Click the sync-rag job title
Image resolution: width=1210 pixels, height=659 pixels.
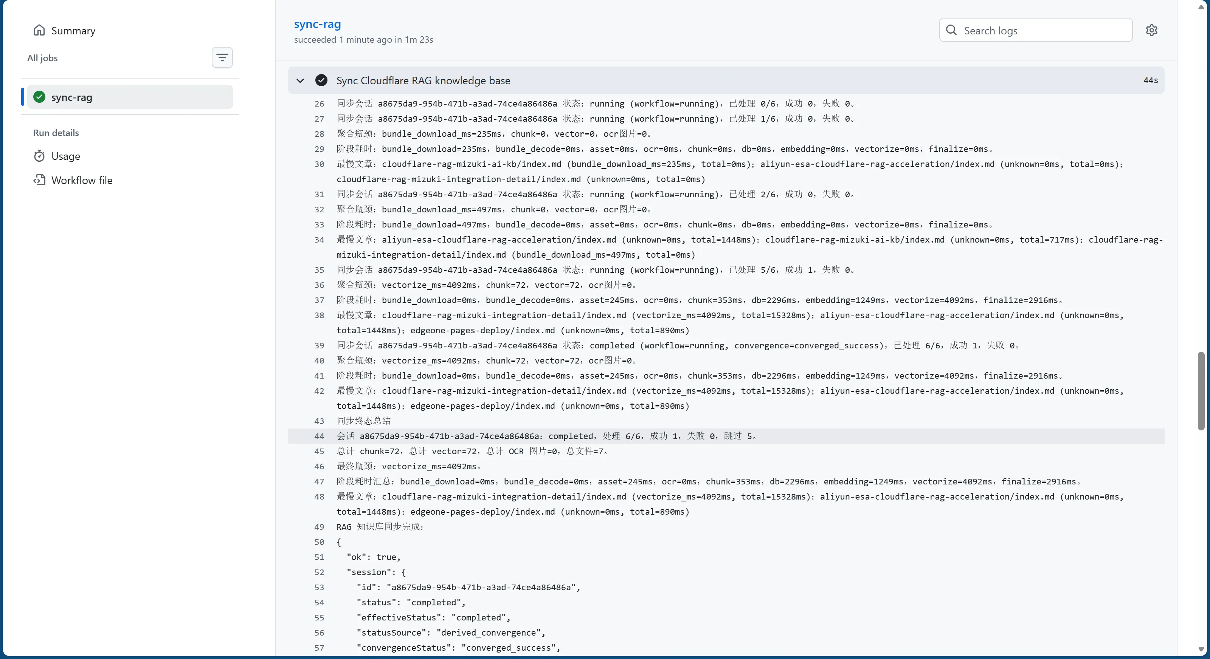(318, 24)
